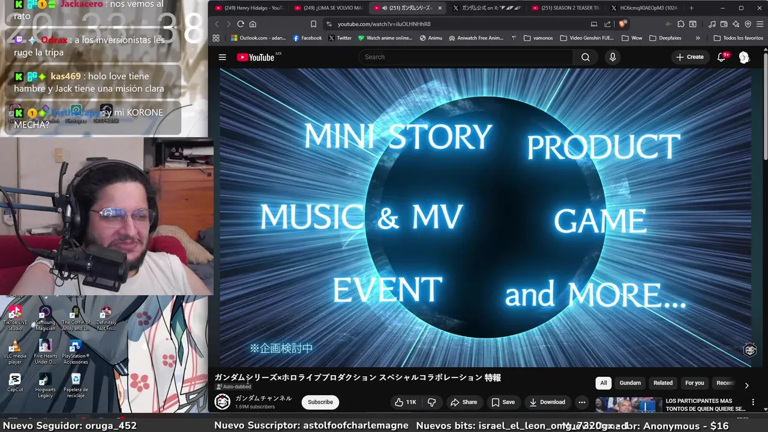The image size is (768, 432).
Task: Save the video using the Save button
Action: tap(503, 402)
